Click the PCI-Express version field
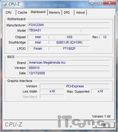 click(75, 86)
